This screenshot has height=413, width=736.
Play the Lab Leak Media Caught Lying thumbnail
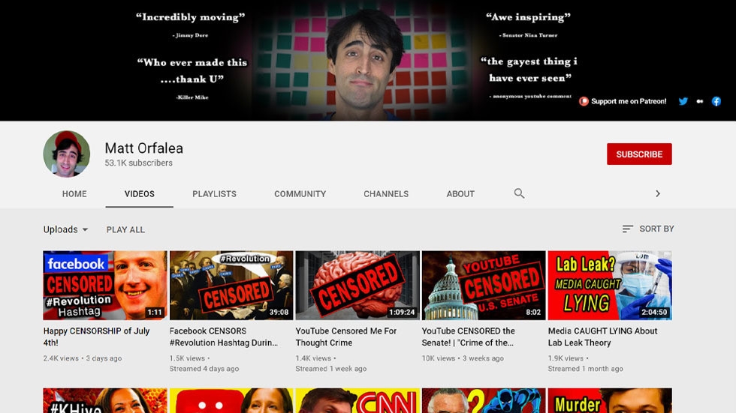coord(610,285)
